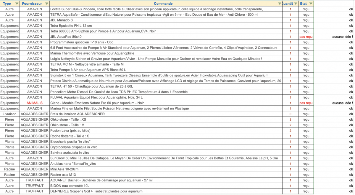
Task: Select 'pas reçu' in the JBL AquaPad row
Action: tap(306, 37)
